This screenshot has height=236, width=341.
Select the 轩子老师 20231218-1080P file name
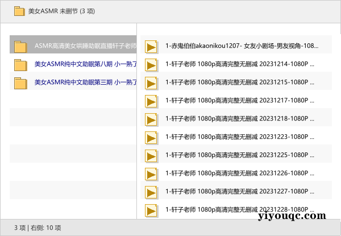(x=240, y=118)
